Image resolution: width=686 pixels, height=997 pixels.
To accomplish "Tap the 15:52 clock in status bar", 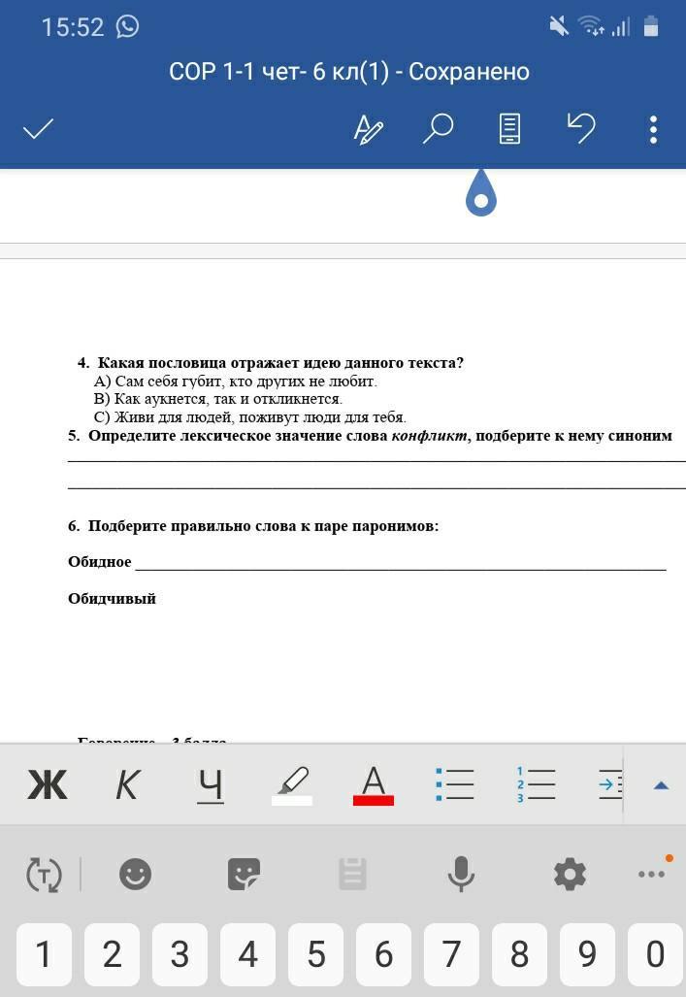I will pyautogui.click(x=73, y=27).
